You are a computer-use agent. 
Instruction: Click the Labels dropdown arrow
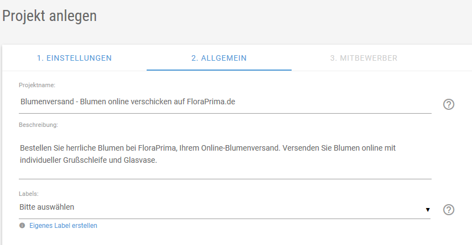tap(427, 210)
